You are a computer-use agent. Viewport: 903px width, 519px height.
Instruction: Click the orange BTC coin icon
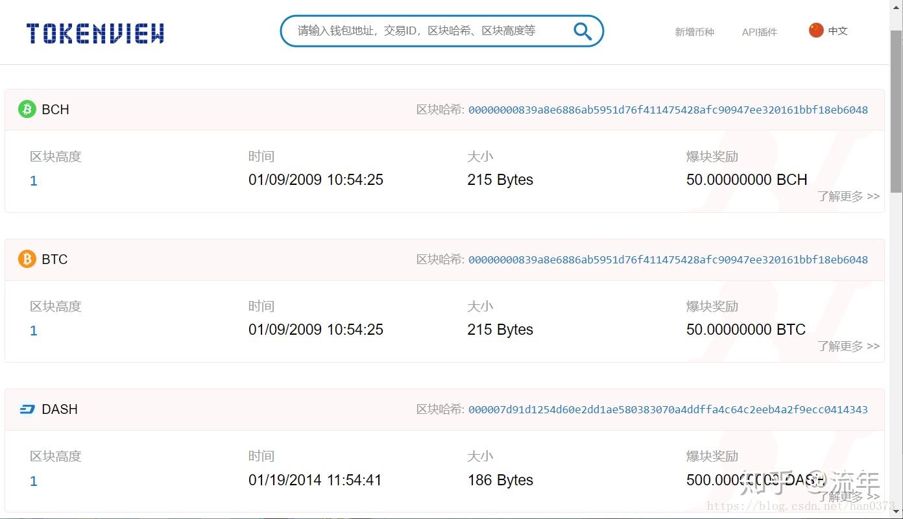tap(27, 259)
